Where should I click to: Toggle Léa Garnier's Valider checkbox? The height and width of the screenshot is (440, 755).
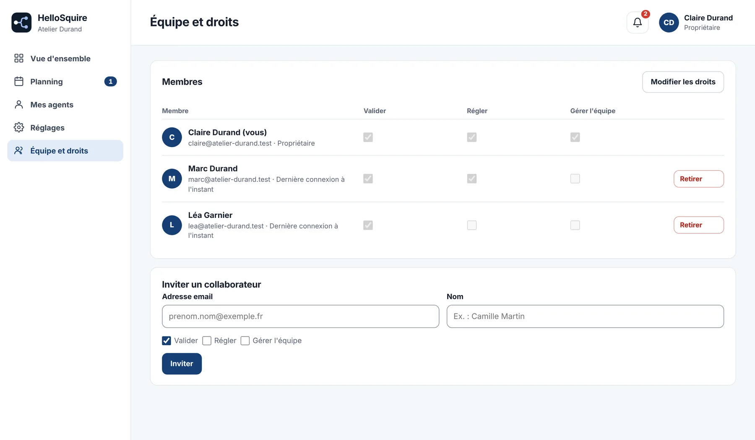click(368, 225)
